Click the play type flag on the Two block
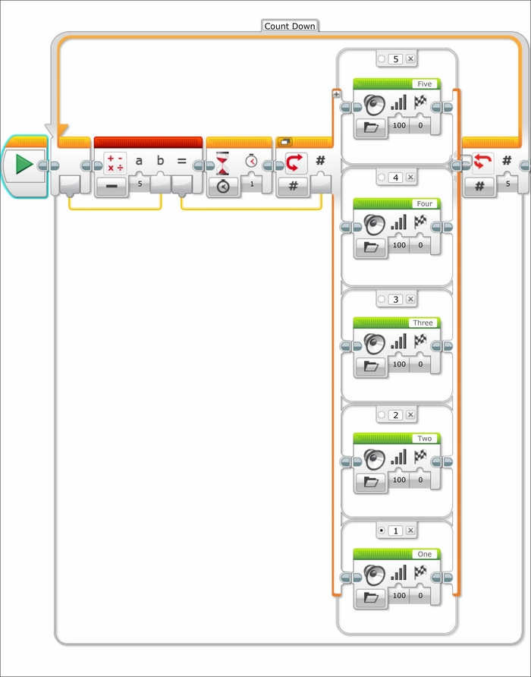531x677 pixels. tap(420, 456)
